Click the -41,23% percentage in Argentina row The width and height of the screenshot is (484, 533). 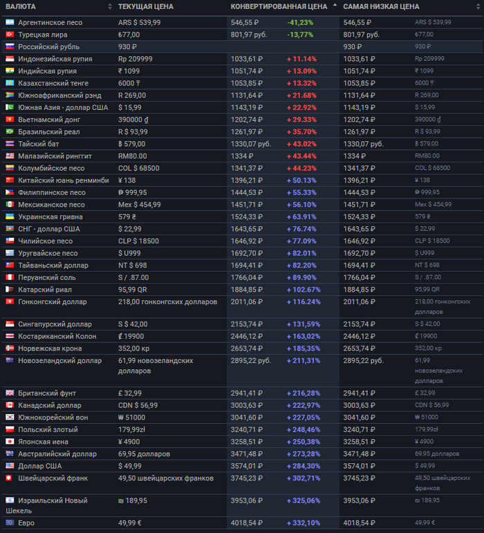tap(299, 22)
